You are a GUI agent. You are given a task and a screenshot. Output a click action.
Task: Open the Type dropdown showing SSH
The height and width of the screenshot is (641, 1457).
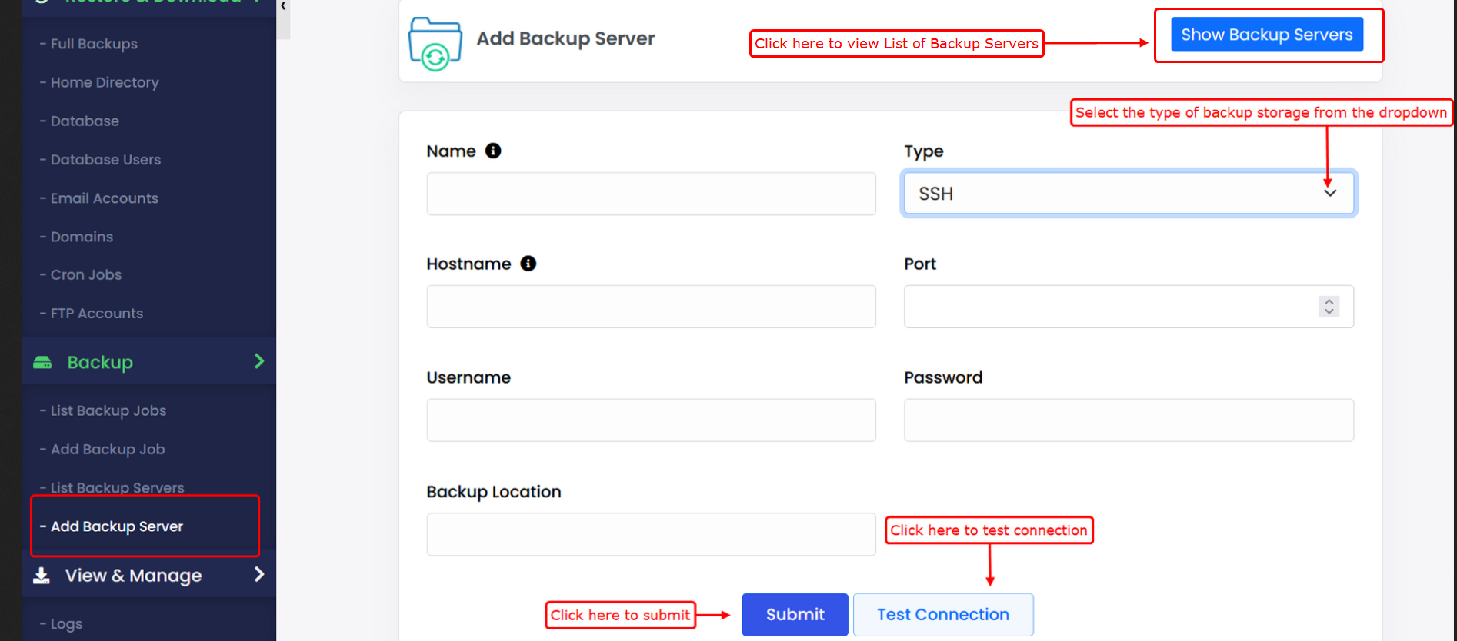point(1128,194)
